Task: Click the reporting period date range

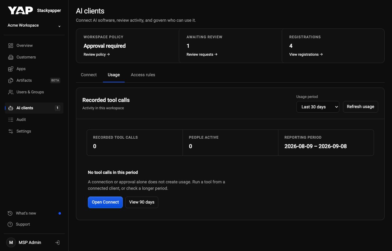Action: click(x=315, y=146)
